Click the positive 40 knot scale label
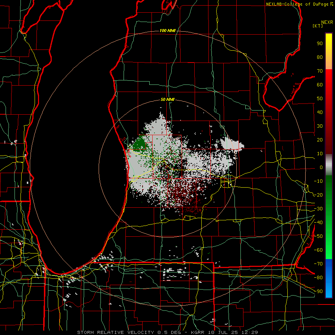 coord(320,112)
